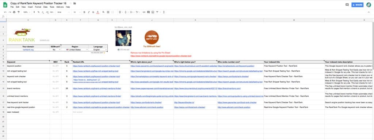The height and width of the screenshot is (140, 374).
Task: Select the 'sean malseed' keyword cell
Action: 28,112
